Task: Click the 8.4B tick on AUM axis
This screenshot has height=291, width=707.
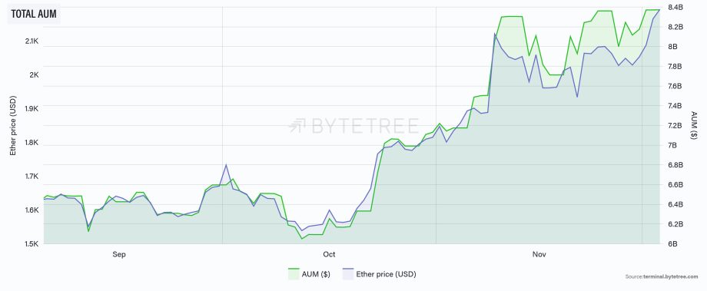Action: click(x=676, y=7)
